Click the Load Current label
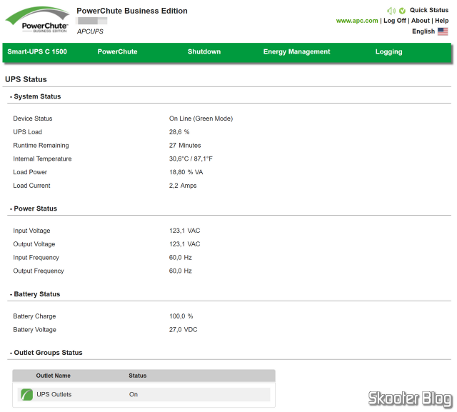Image resolution: width=457 pixels, height=412 pixels. pyautogui.click(x=31, y=186)
